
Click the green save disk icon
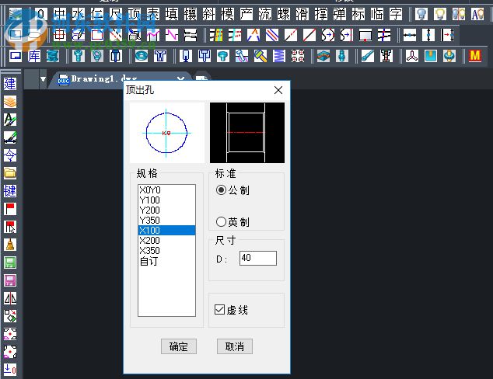click(x=10, y=263)
